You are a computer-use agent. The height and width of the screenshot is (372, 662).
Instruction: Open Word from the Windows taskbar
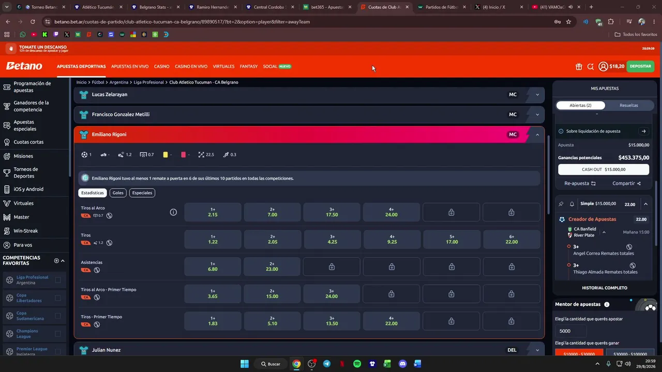coord(417,364)
